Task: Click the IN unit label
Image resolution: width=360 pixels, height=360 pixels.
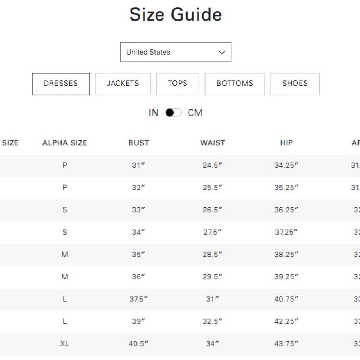Action: click(154, 113)
